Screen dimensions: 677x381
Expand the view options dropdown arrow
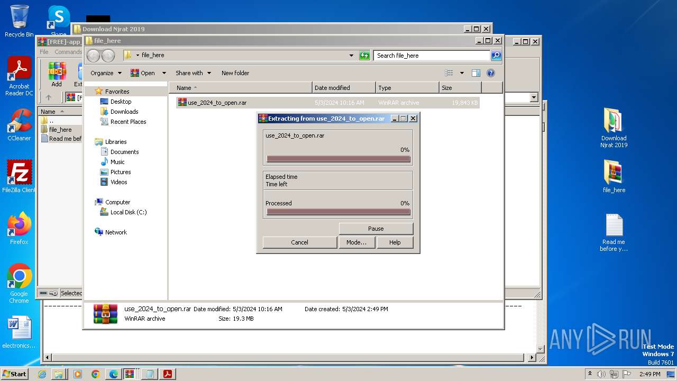click(x=462, y=73)
